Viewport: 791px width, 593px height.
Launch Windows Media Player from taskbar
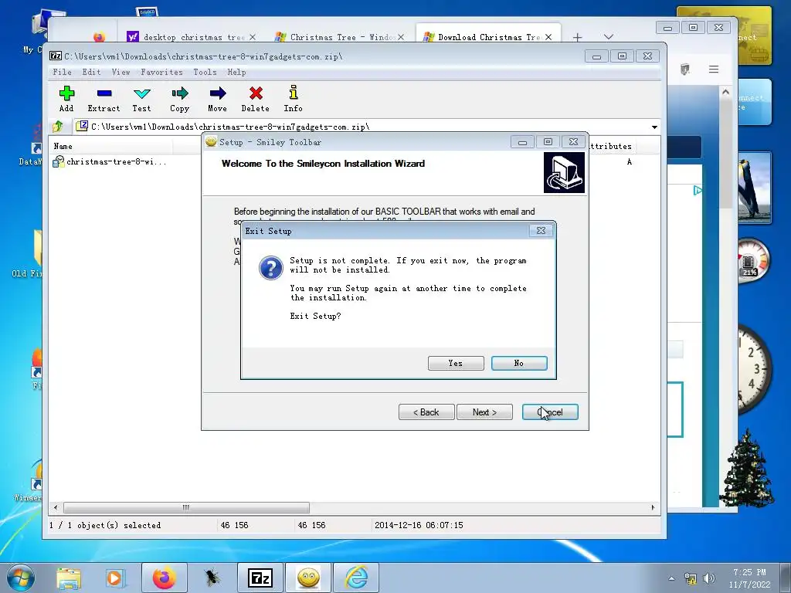(x=114, y=578)
